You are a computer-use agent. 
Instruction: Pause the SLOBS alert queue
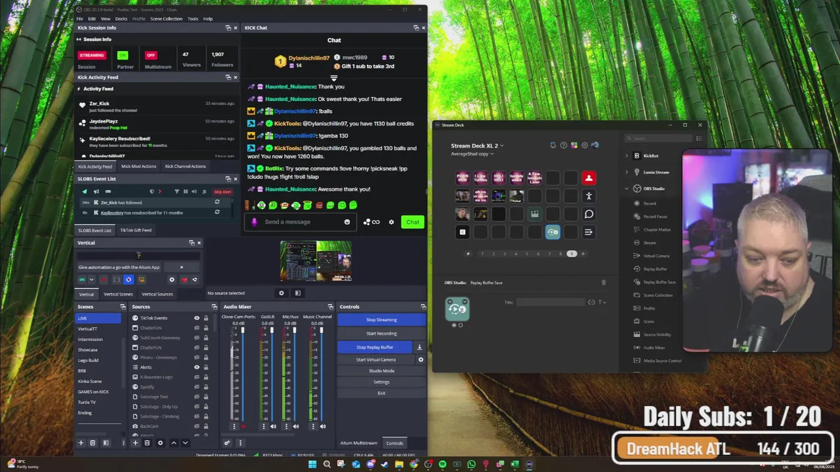click(185, 191)
